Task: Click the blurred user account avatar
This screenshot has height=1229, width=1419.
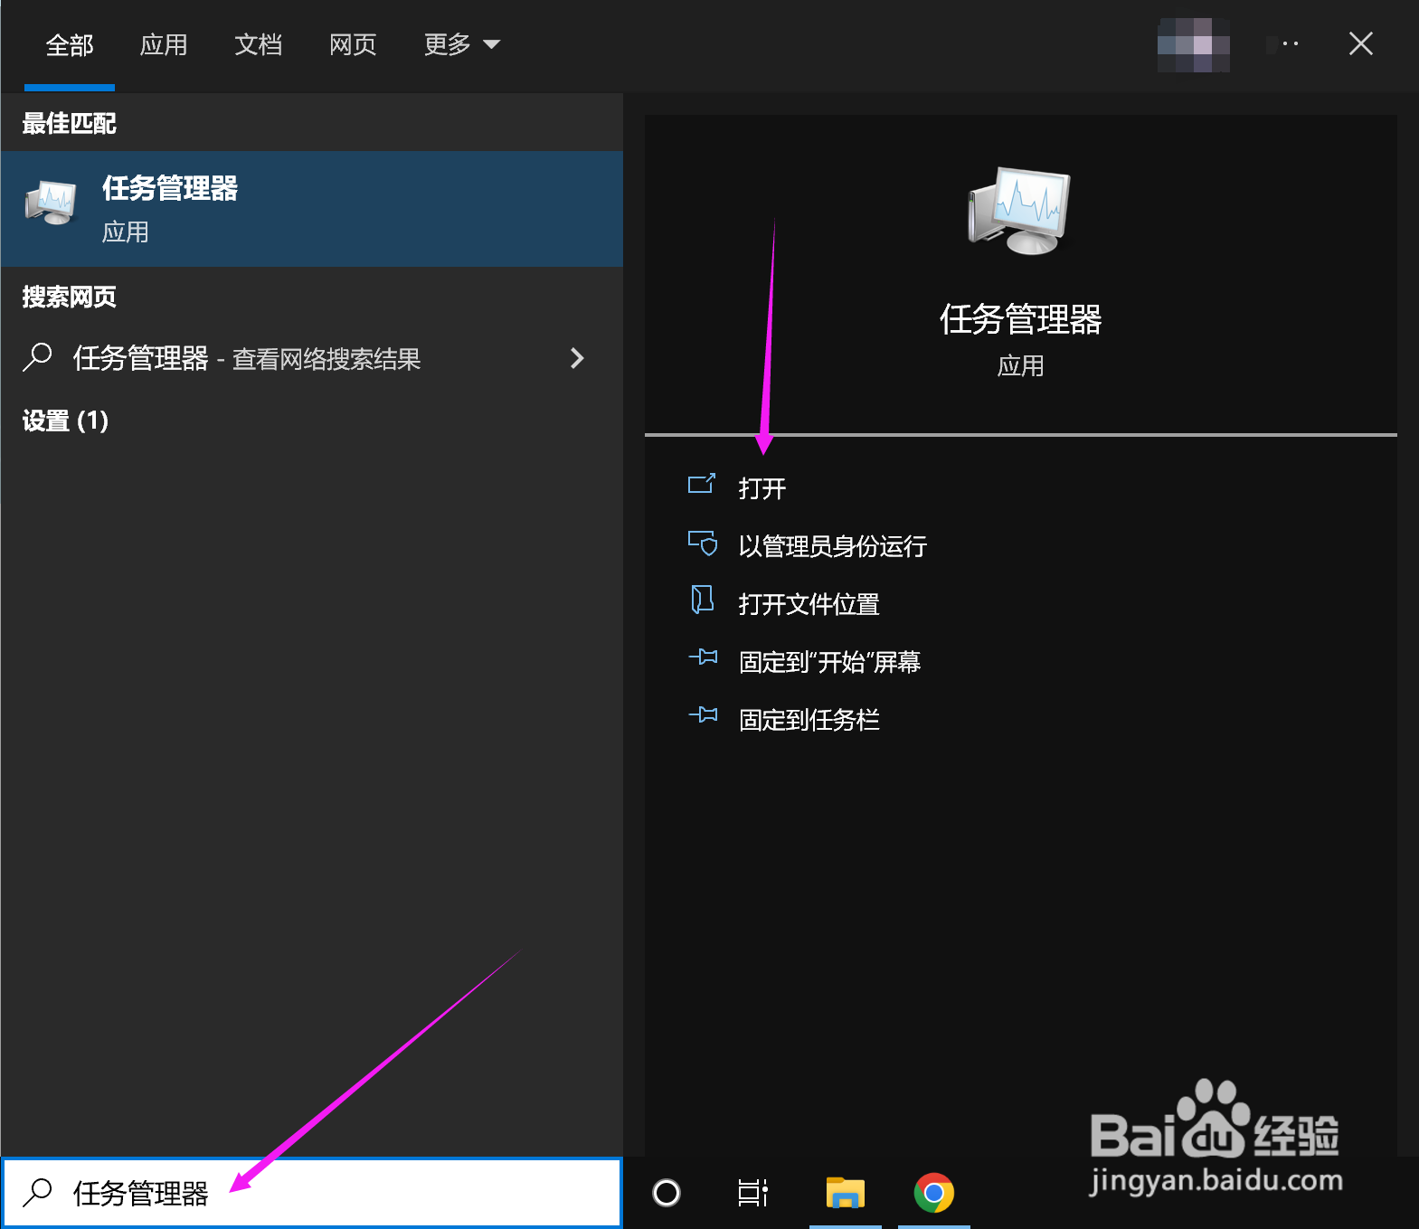Action: pos(1194,44)
